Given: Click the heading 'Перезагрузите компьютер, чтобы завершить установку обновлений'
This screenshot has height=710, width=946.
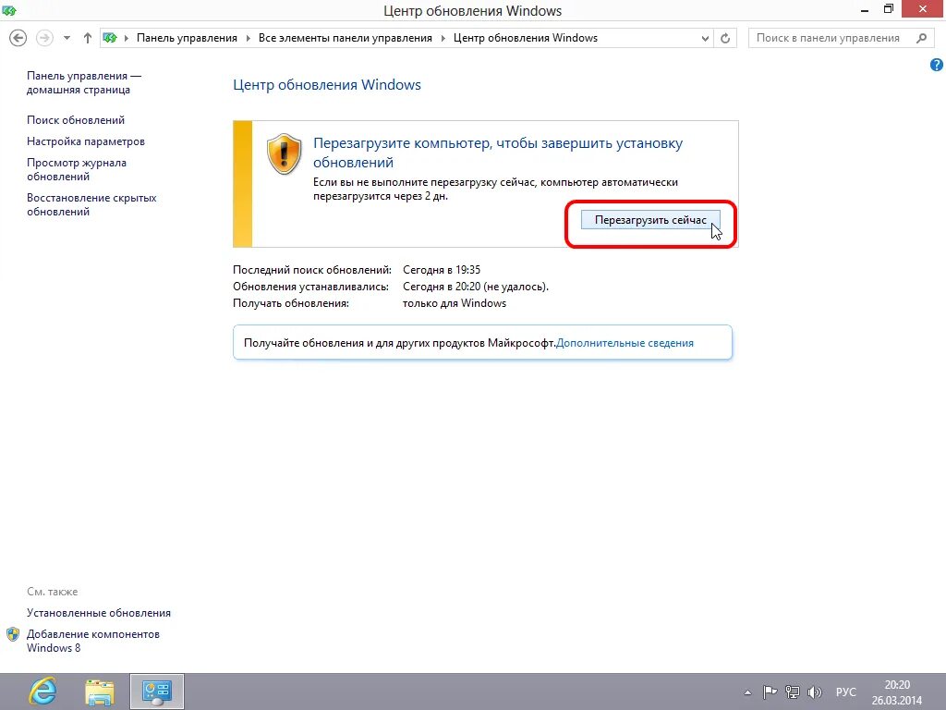Looking at the screenshot, I should point(498,153).
